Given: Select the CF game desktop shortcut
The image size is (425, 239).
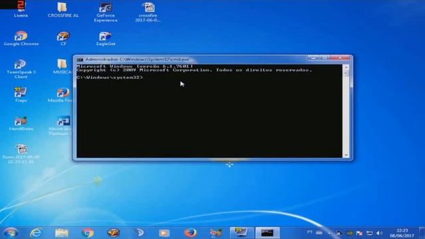Looking at the screenshot, I should 63,39.
